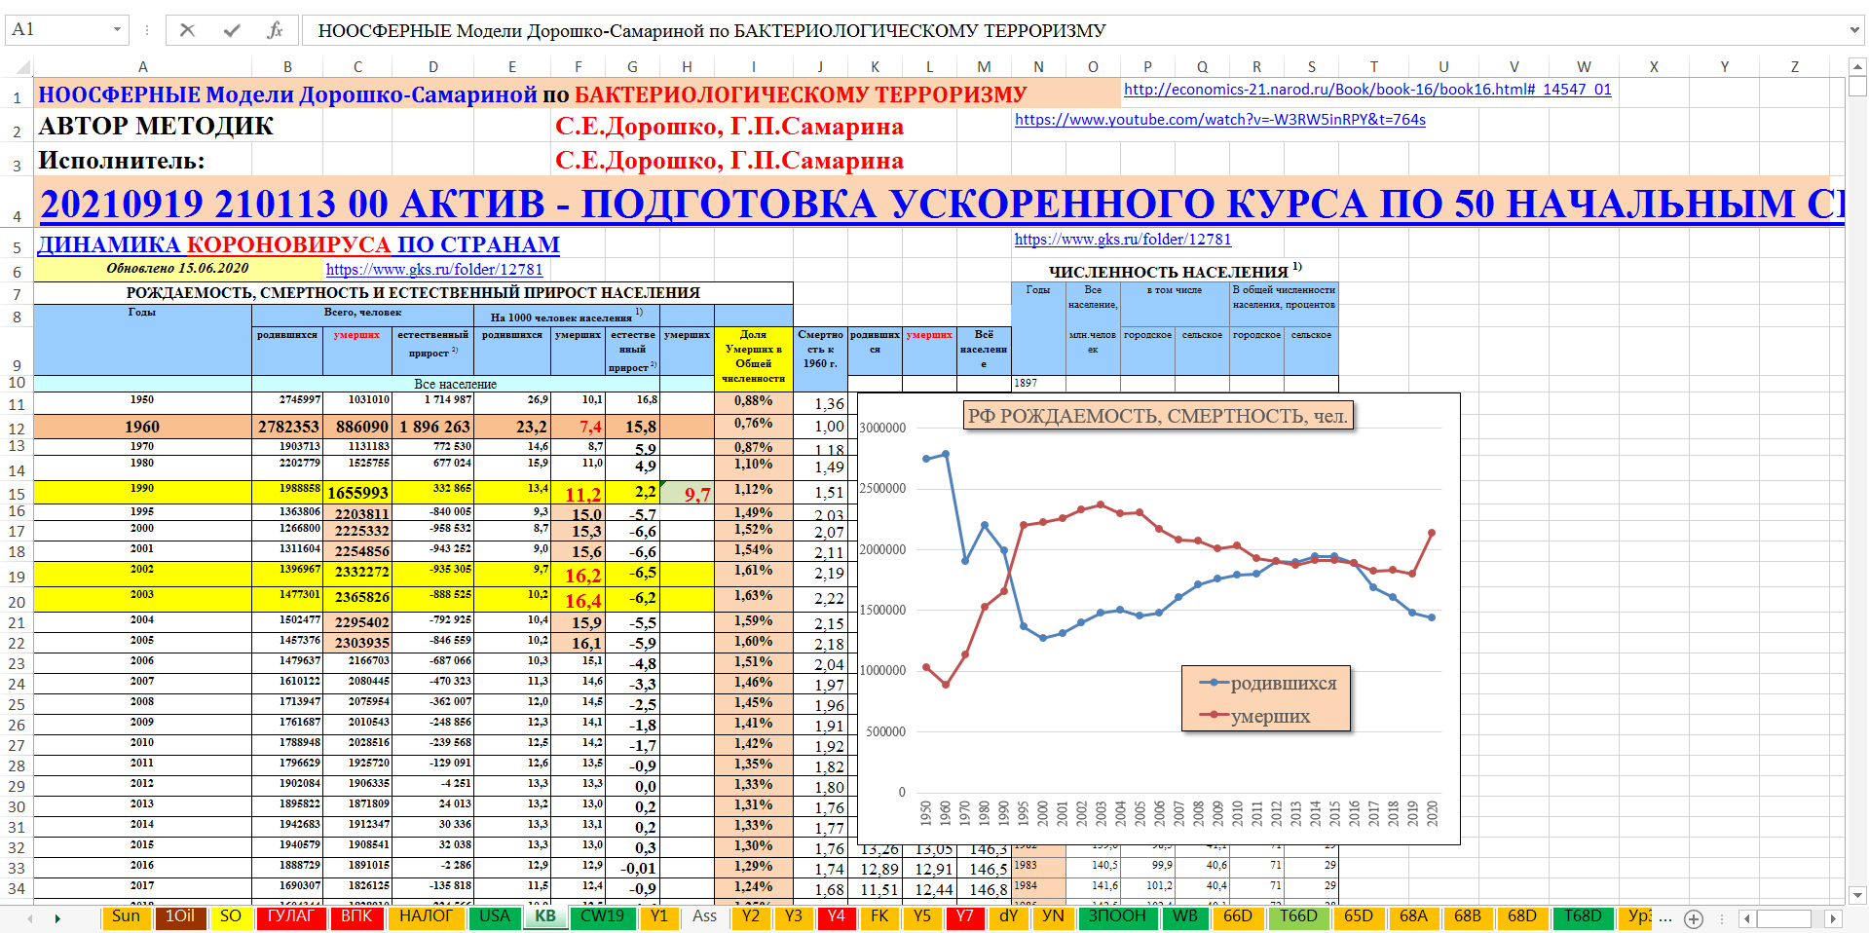Open the Insert Function fx dialog
The height and width of the screenshot is (933, 1869).
(x=275, y=30)
